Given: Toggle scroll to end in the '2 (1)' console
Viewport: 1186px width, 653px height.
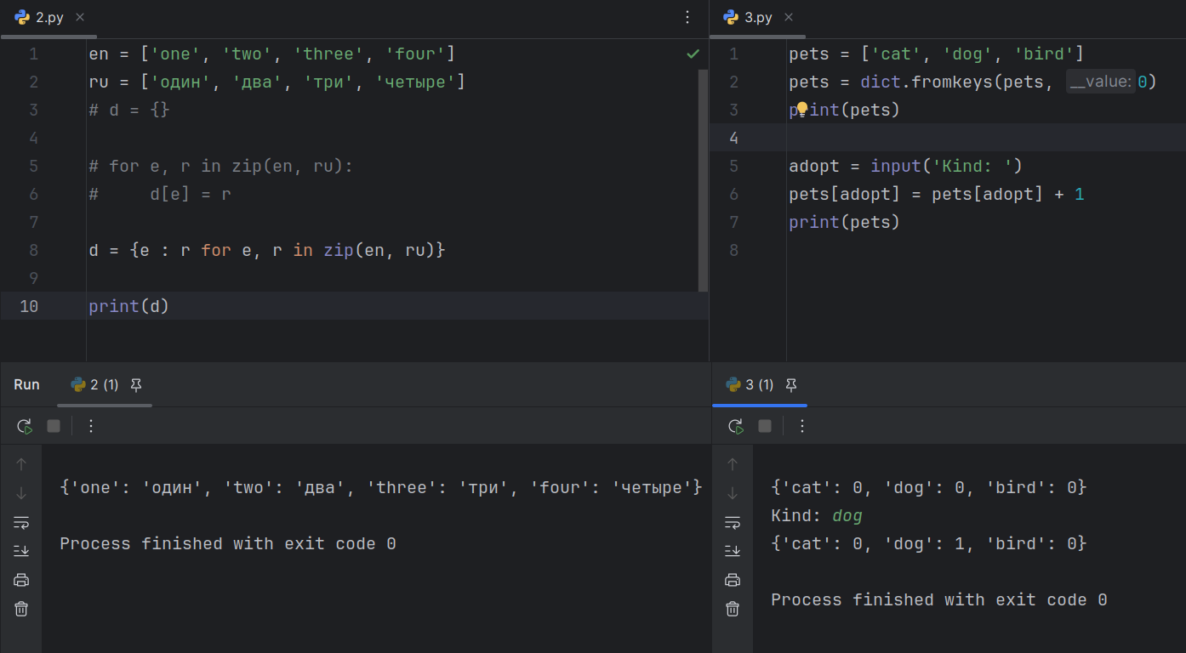Looking at the screenshot, I should pyautogui.click(x=21, y=551).
